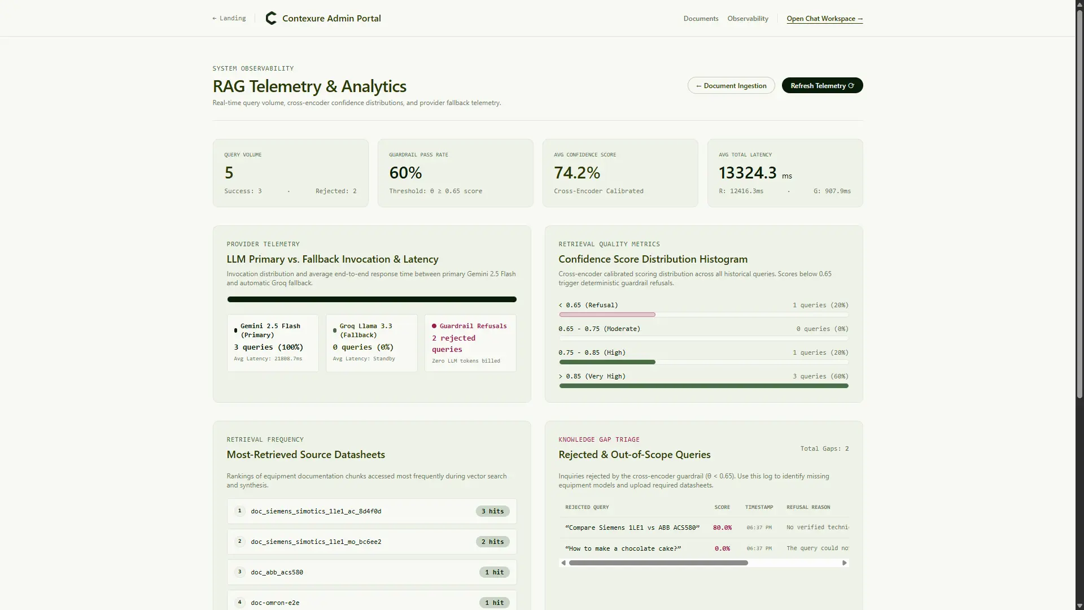Viewport: 1084px width, 610px height.
Task: Click the 0.0% rejected score
Action: point(722,548)
